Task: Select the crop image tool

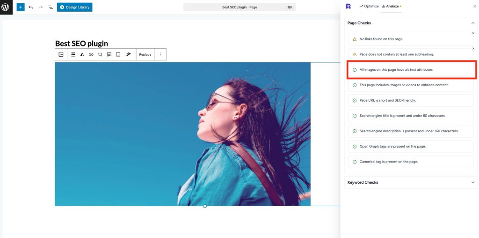Action: pos(100,54)
